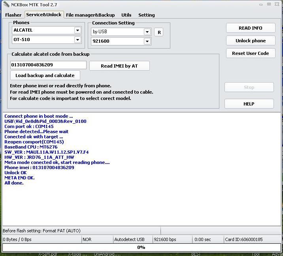Click the NCKBox app icon in title bar

[6, 5]
